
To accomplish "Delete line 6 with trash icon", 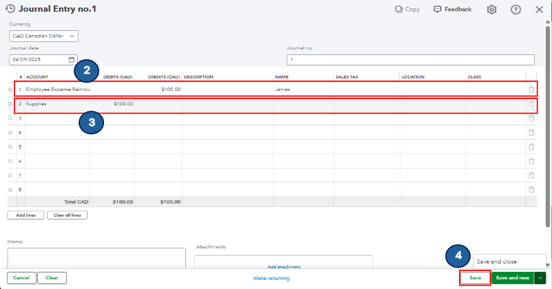I will click(531, 161).
